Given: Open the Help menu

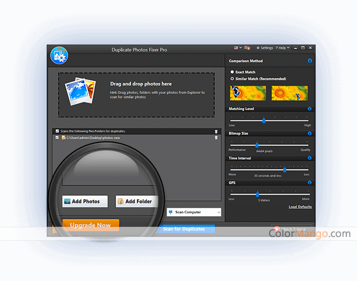Looking at the screenshot, I should 282,48.
